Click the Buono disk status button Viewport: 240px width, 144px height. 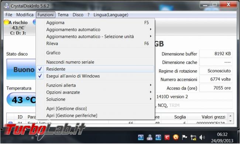21,69
